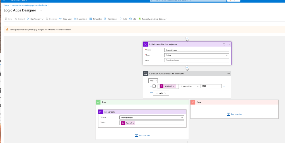Screen dimensions: 285x143
Task: Click the False branch header
Action: [235, 102]
